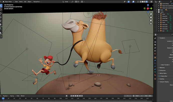Open the Physics properties tab
Viewport: 173px width, 102px height.
(155, 66)
